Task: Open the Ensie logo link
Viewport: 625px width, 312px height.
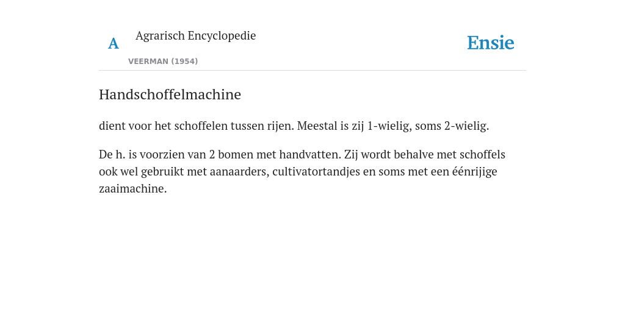Action: tap(491, 43)
